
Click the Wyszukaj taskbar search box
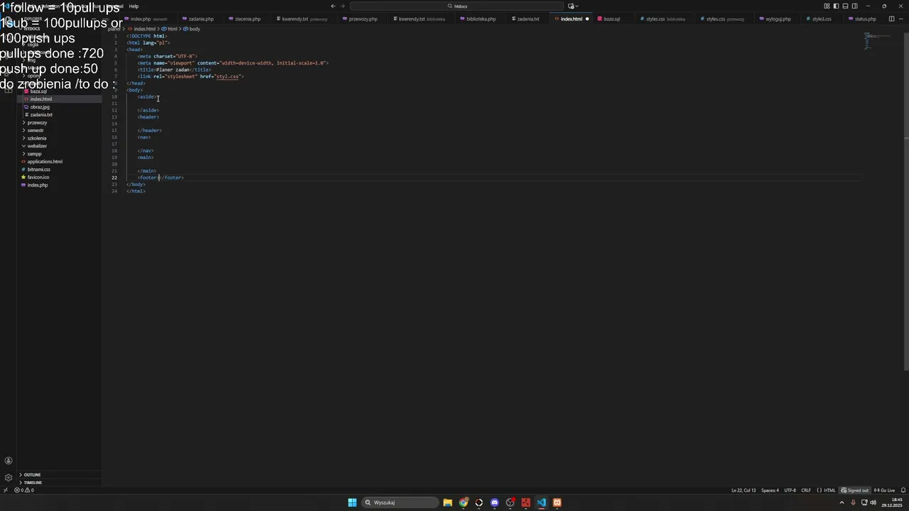pyautogui.click(x=400, y=502)
